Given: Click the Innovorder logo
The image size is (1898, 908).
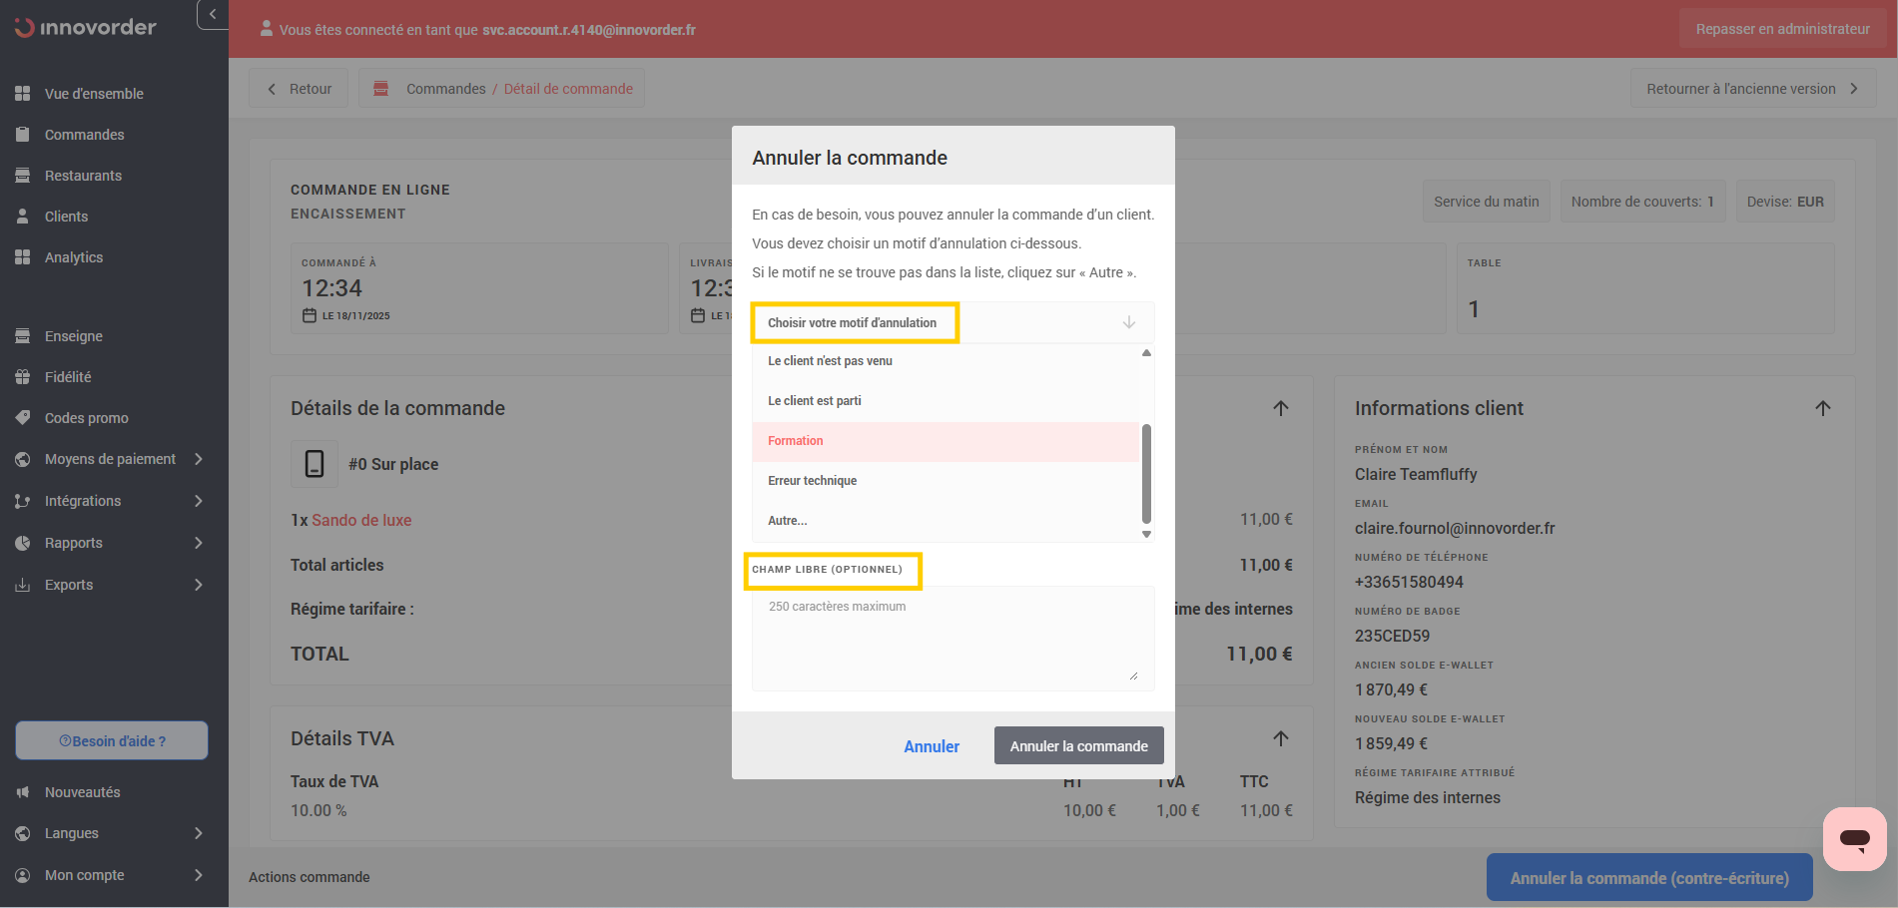Looking at the screenshot, I should (86, 28).
